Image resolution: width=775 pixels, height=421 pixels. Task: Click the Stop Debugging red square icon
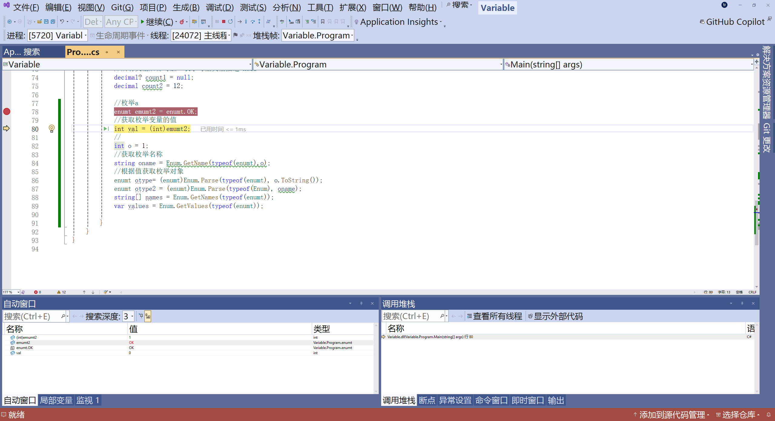pyautogui.click(x=223, y=22)
